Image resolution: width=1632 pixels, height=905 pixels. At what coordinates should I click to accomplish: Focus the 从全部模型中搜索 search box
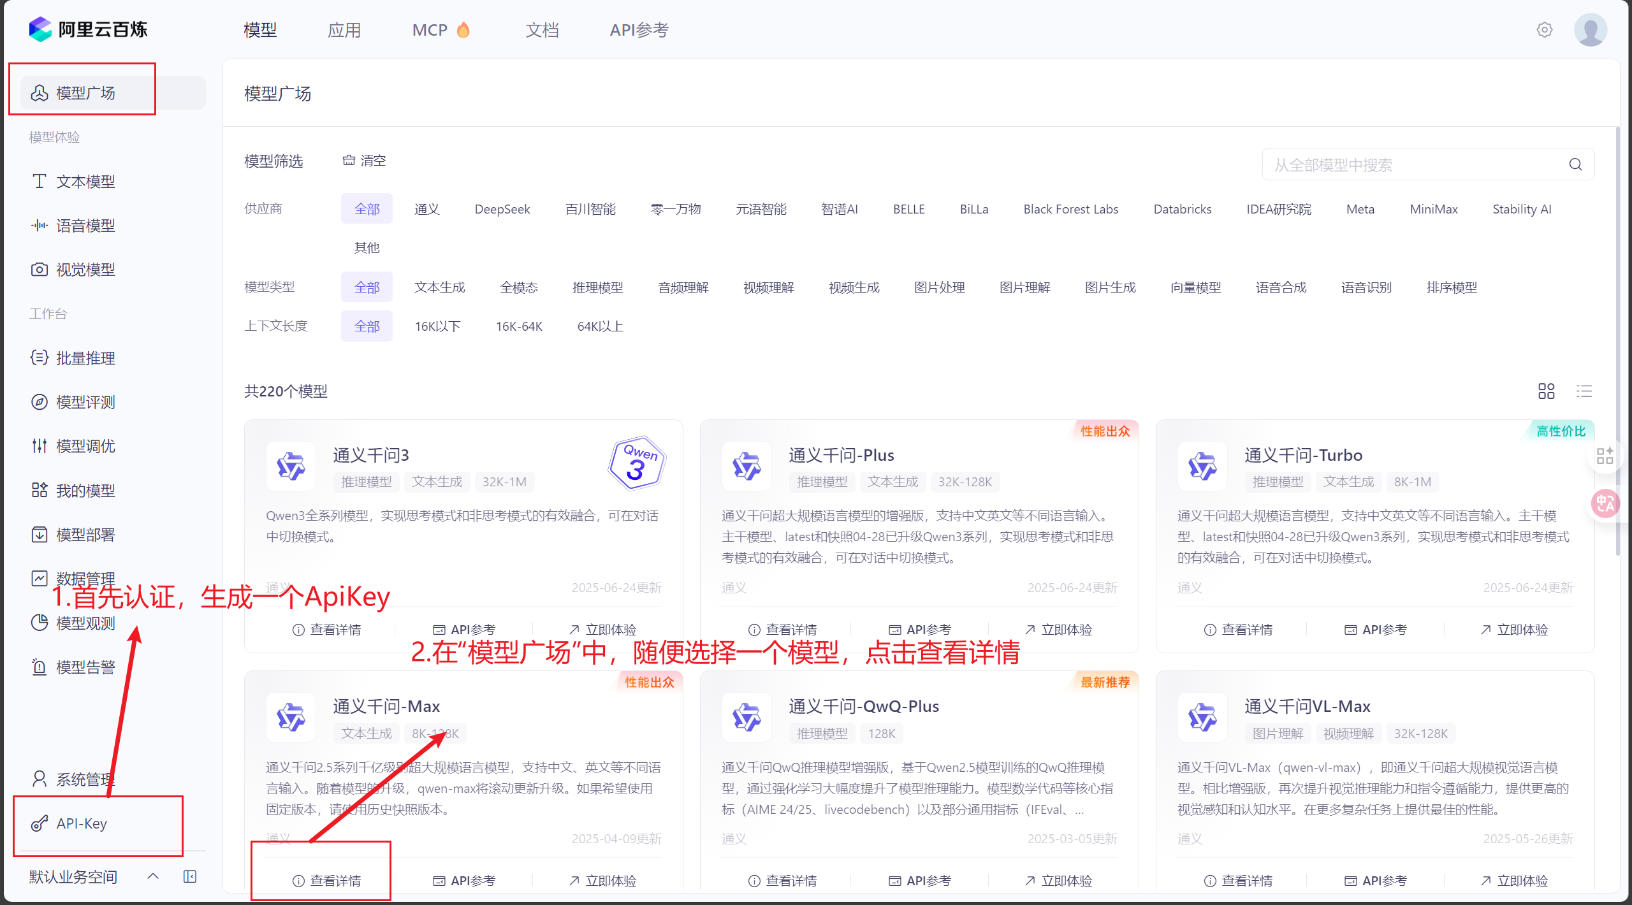click(1428, 164)
